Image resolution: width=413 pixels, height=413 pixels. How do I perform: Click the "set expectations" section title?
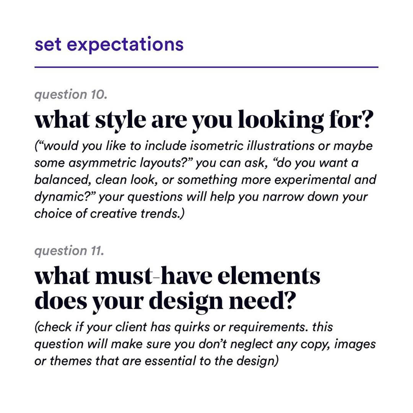109,44
